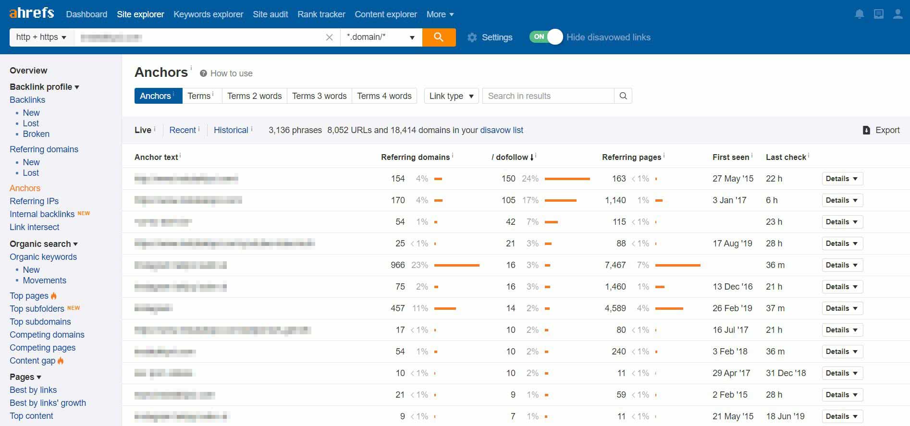Toggle Hide disavowed links switch
Screen dimensions: 910x426
click(x=546, y=37)
